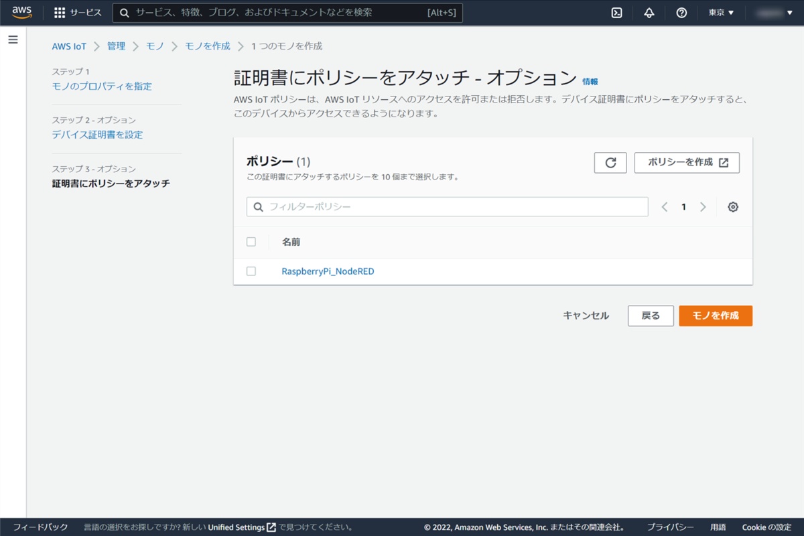The height and width of the screenshot is (536, 804).
Task: Open policy table preferences gear
Action: 733,207
